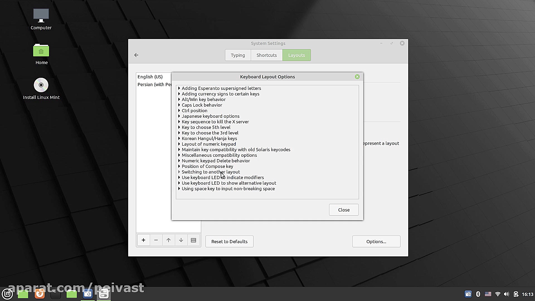The height and width of the screenshot is (301, 535).
Task: Click the back arrow in System Settings
Action: pos(136,55)
